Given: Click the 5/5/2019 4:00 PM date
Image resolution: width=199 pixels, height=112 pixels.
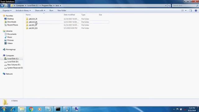Looking at the screenshot, I should pos(71,28).
